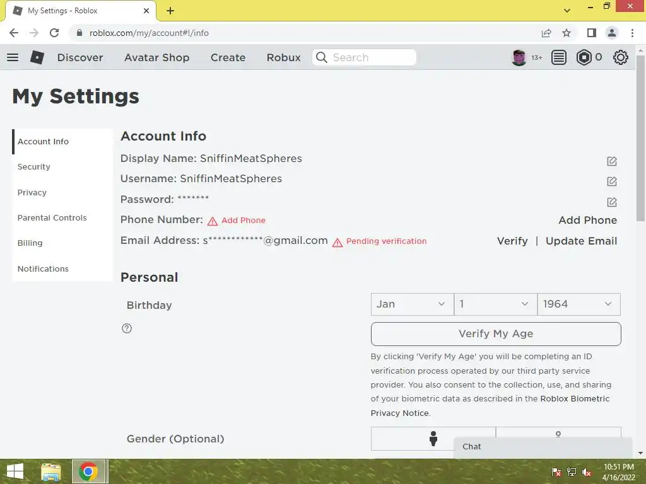
Task: Open Windows Start menu
Action: 15,471
